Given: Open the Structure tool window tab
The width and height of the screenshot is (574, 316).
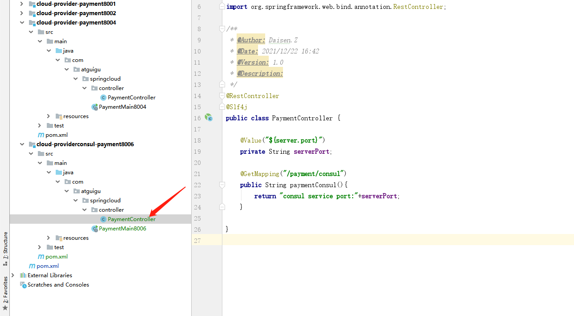Looking at the screenshot, I should point(5,248).
